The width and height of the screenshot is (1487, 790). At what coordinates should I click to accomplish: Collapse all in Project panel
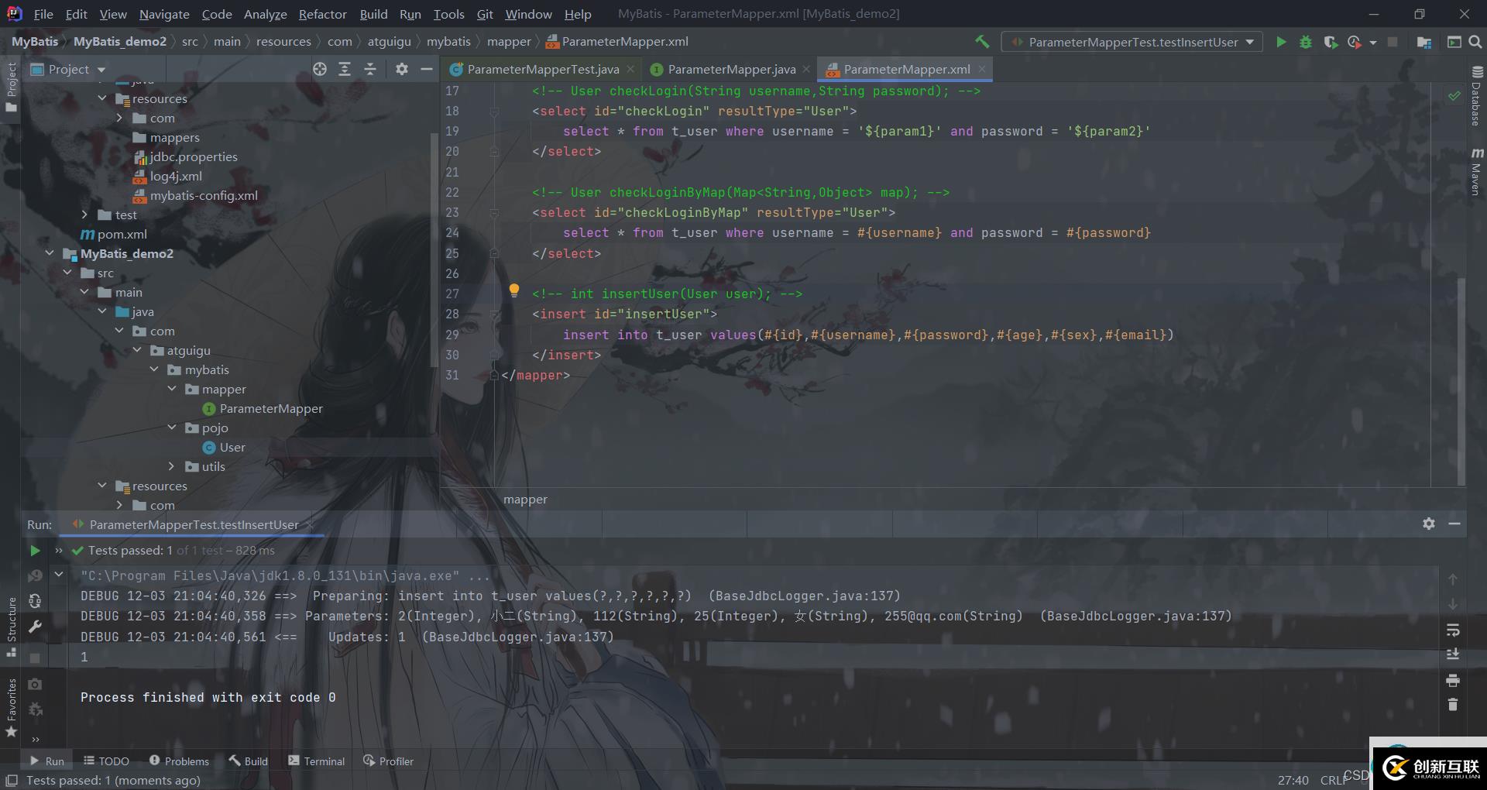[370, 69]
